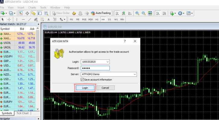Draw a horizontal line tool

pos(23,19)
